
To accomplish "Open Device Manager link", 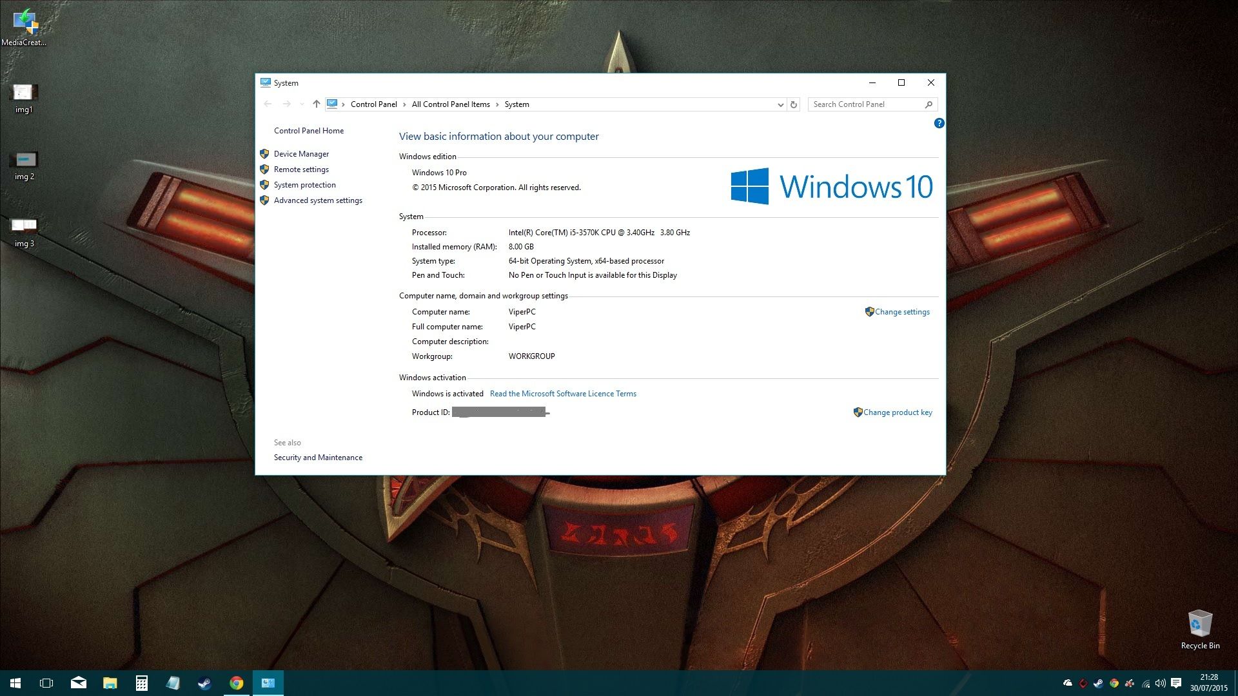I will pyautogui.click(x=301, y=154).
